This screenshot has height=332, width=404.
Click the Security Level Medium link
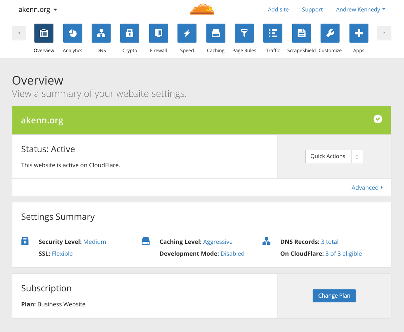point(95,242)
